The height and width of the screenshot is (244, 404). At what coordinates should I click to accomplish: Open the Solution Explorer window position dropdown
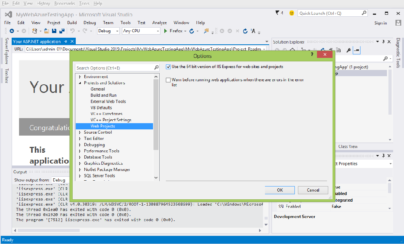(378, 42)
